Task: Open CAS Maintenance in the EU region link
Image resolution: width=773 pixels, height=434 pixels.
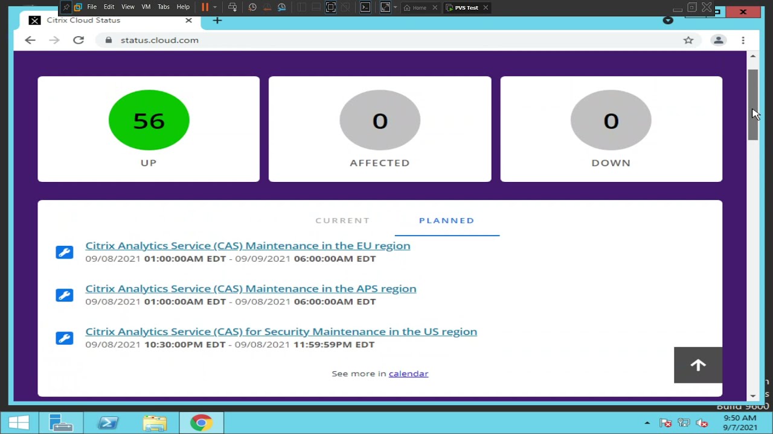Action: [248, 245]
